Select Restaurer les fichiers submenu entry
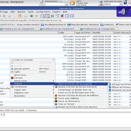This screenshot has height=131, width=131. (120, 90)
